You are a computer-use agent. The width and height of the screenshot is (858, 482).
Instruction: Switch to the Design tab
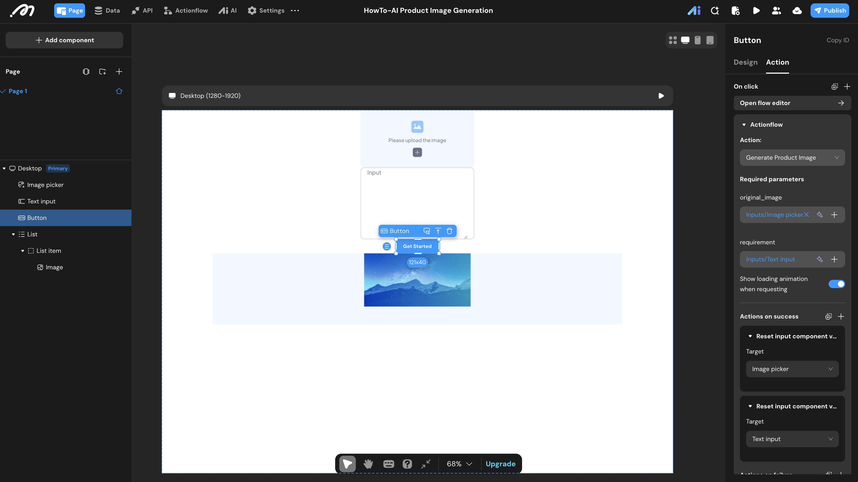(745, 62)
